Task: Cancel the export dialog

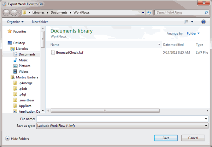Action: pyautogui.click(x=193, y=138)
